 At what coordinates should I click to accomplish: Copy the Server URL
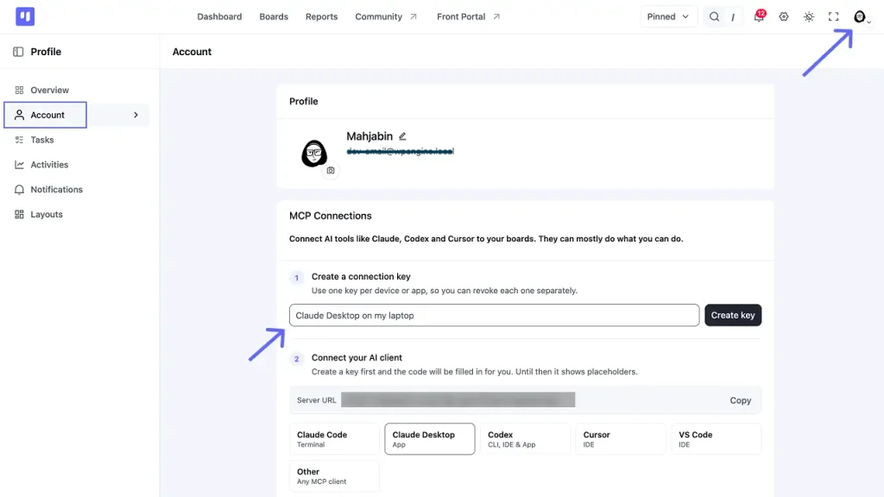(740, 400)
